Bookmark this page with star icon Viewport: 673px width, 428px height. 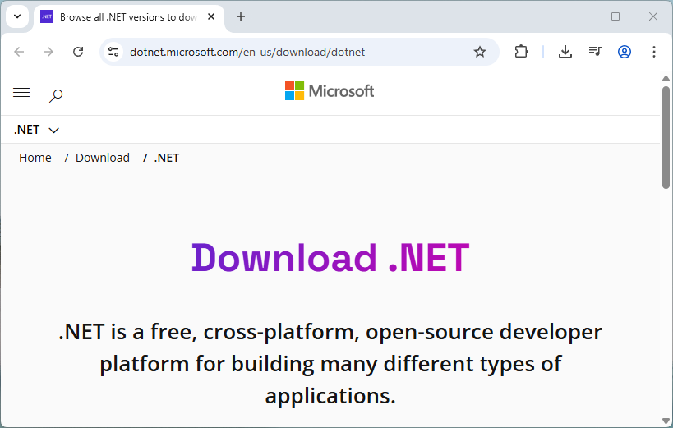pos(480,52)
